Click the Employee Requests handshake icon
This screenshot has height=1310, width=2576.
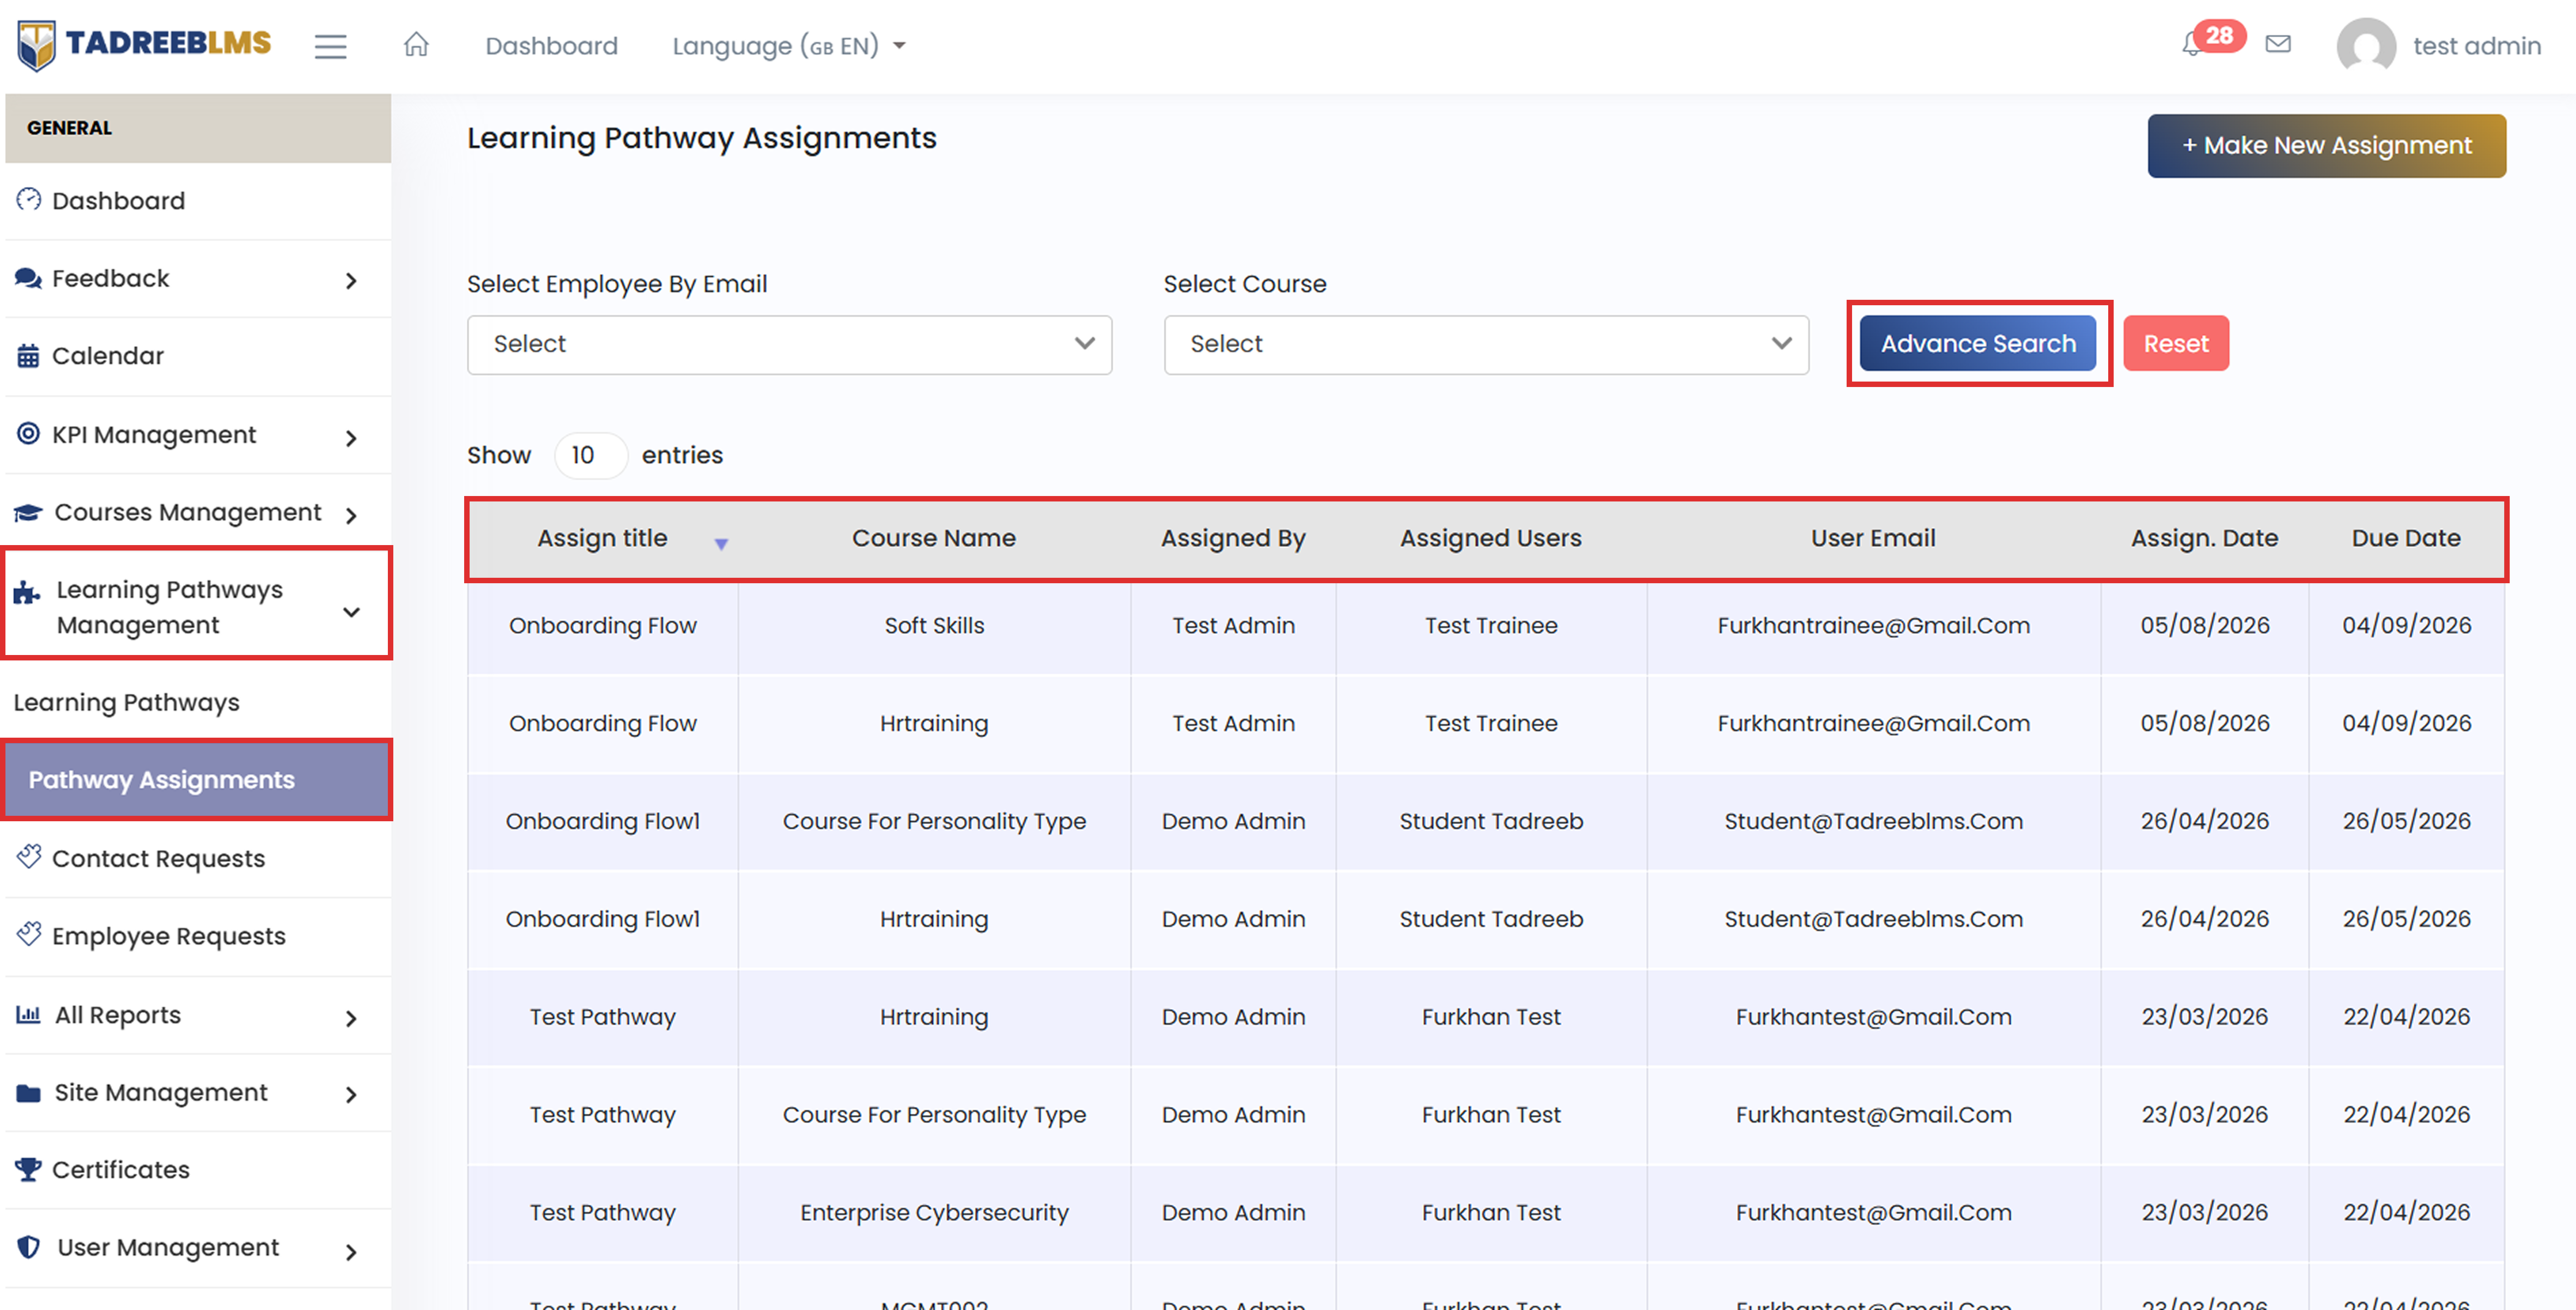[29, 934]
